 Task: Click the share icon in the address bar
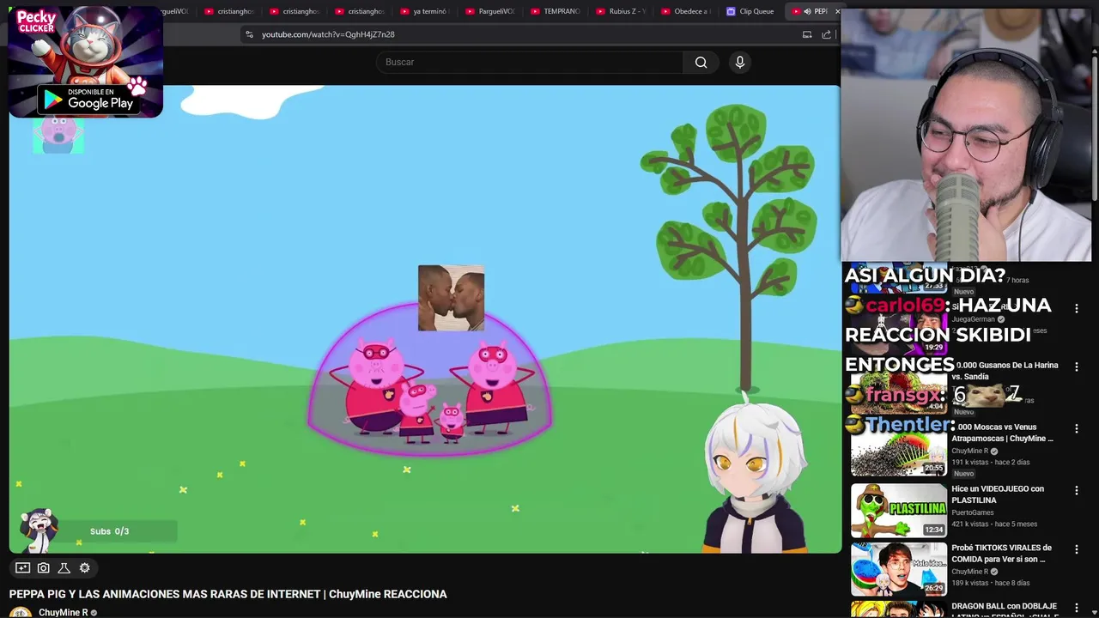pyautogui.click(x=826, y=34)
